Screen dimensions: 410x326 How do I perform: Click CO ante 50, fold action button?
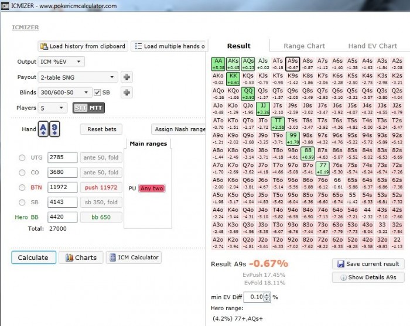point(101,173)
